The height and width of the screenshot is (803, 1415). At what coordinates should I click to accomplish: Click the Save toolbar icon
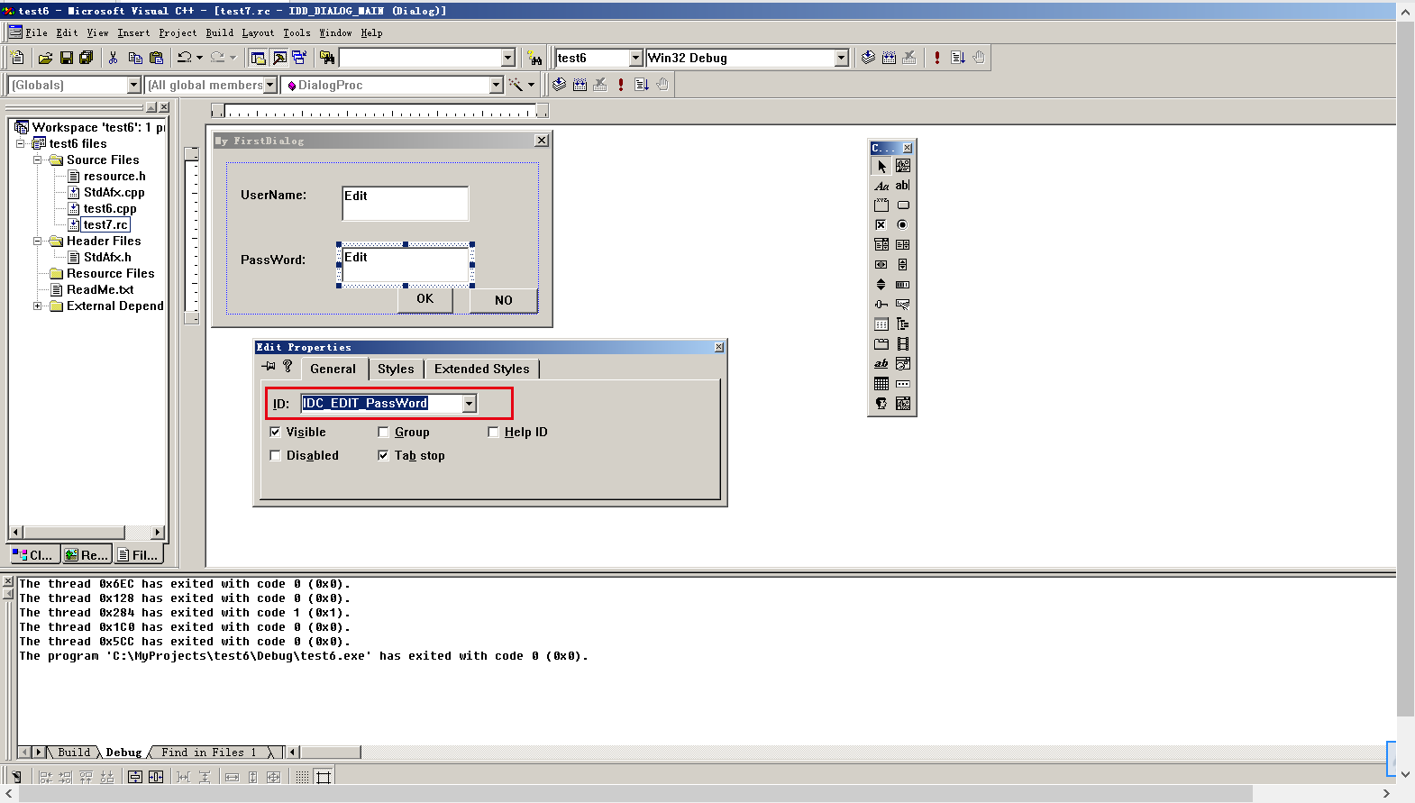tap(66, 58)
